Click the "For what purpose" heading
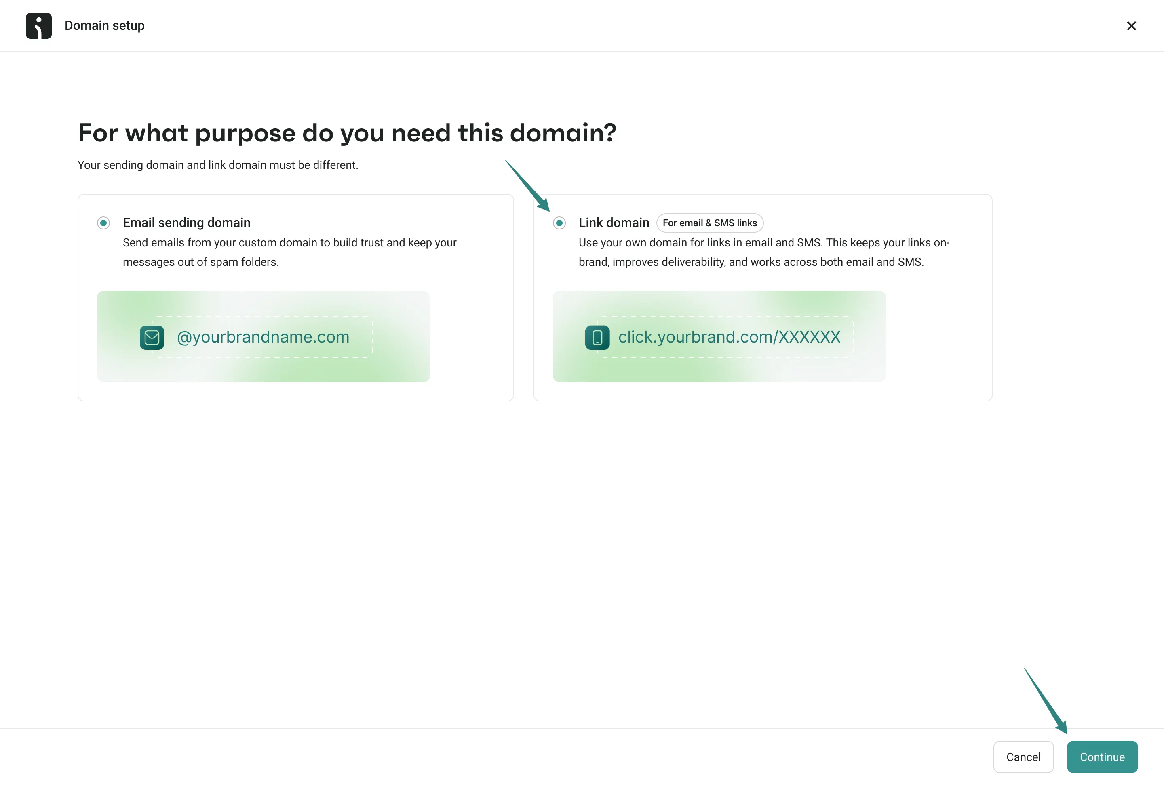Viewport: 1164px width, 786px height. (347, 133)
